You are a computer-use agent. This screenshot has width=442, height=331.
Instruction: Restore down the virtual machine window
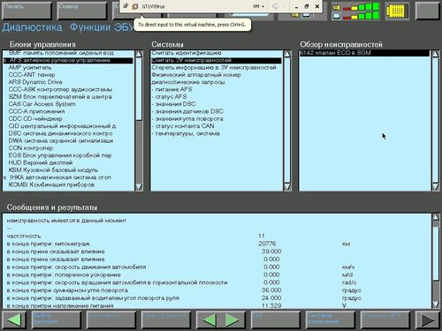[307, 6]
